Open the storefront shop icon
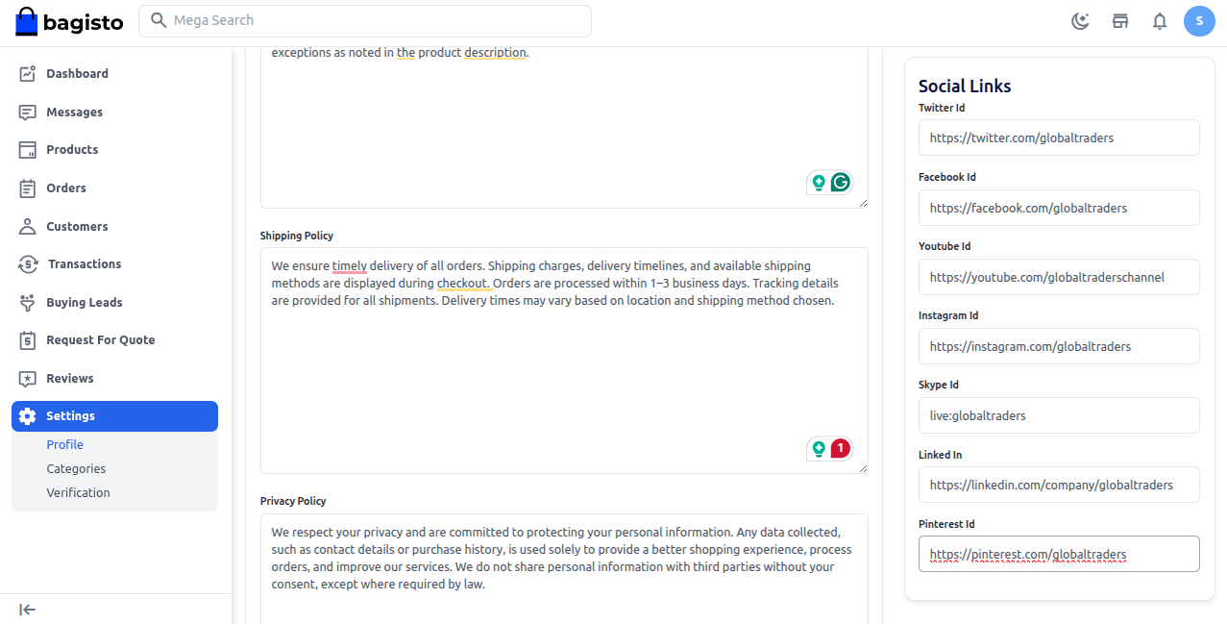The image size is (1227, 624). point(1120,21)
